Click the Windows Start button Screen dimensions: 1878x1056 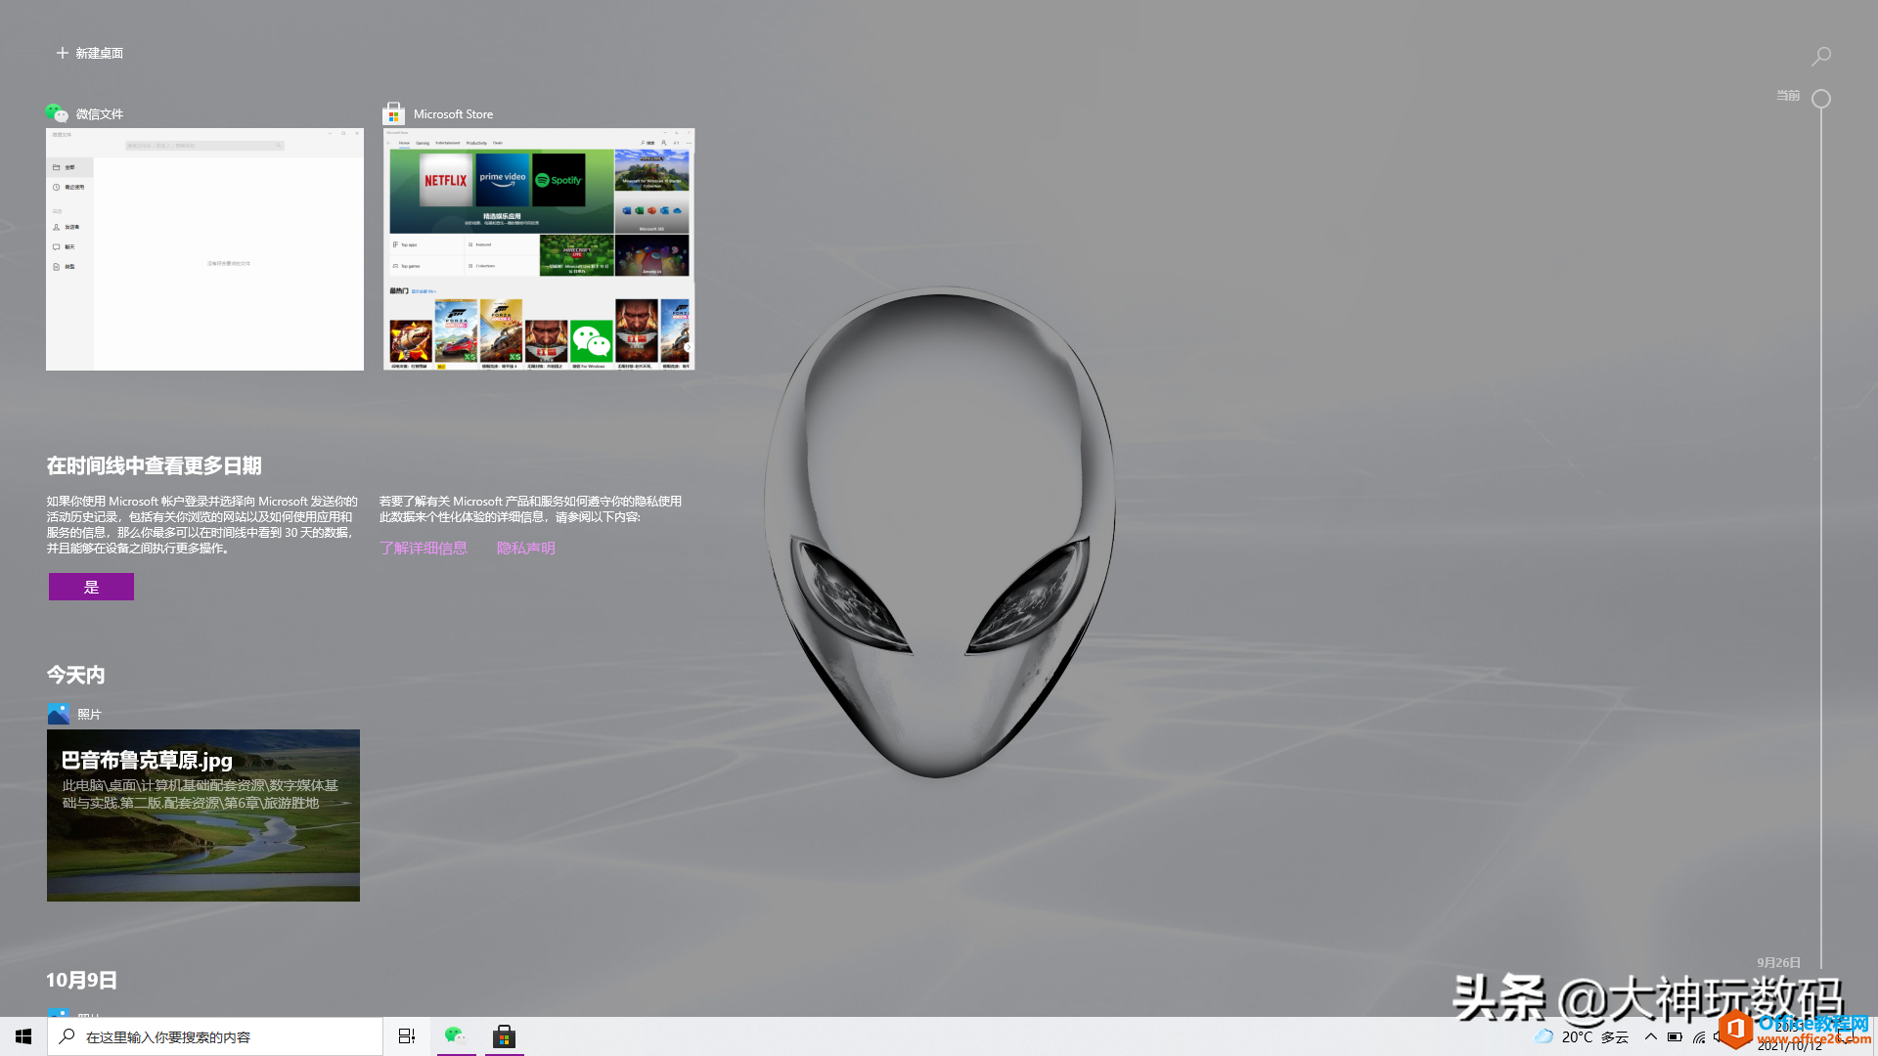(x=23, y=1036)
